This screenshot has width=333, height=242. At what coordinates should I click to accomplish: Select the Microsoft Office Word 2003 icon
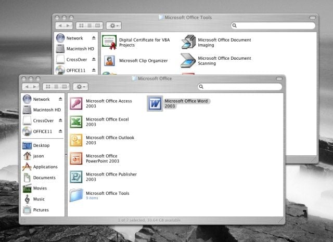155,103
